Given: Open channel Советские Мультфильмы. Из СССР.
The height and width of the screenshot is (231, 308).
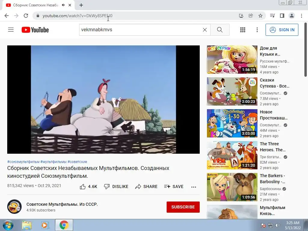Looking at the screenshot, I should click(62, 204).
